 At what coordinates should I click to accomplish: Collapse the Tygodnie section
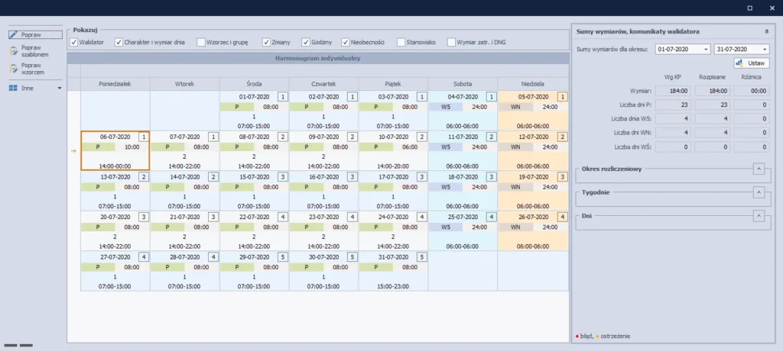coord(758,193)
